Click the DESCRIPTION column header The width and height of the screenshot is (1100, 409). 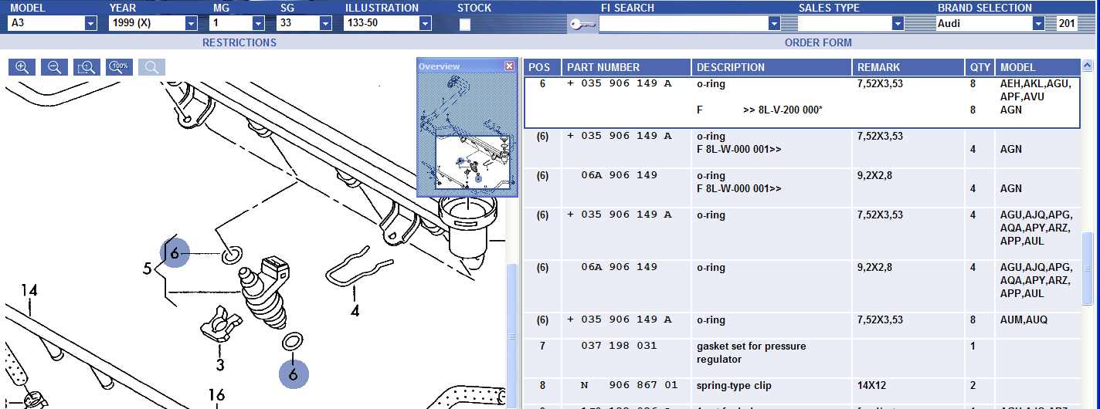[x=731, y=67]
